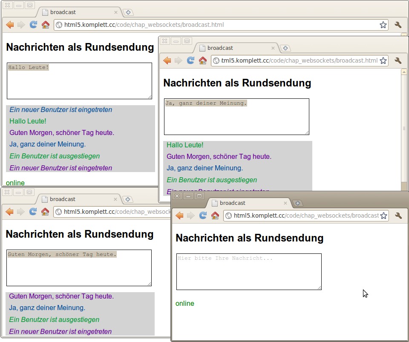The width and height of the screenshot is (409, 342).
Task: Click the address bar in the "Hallo Leute!" textarea window
Action: pos(213,25)
